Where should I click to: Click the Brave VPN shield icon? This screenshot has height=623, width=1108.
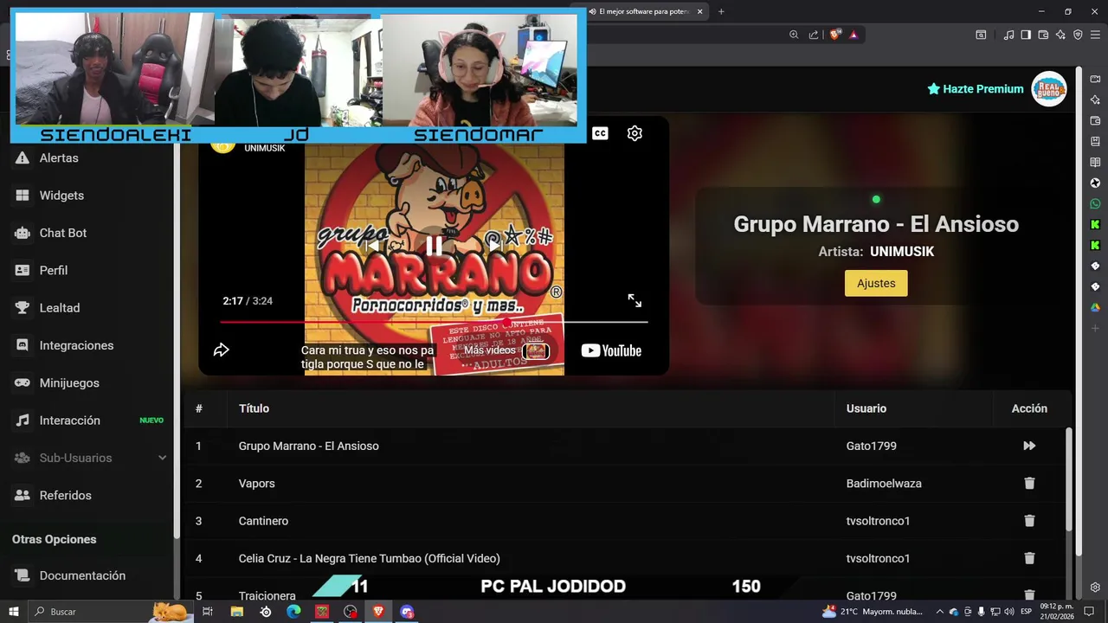(1078, 35)
